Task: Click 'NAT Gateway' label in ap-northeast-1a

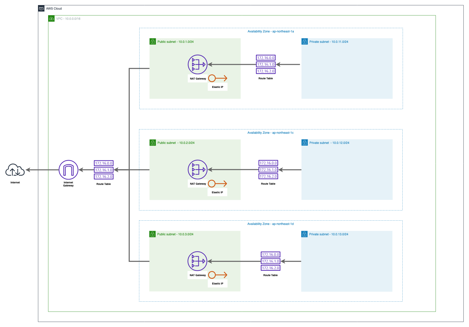Action: tap(198, 79)
